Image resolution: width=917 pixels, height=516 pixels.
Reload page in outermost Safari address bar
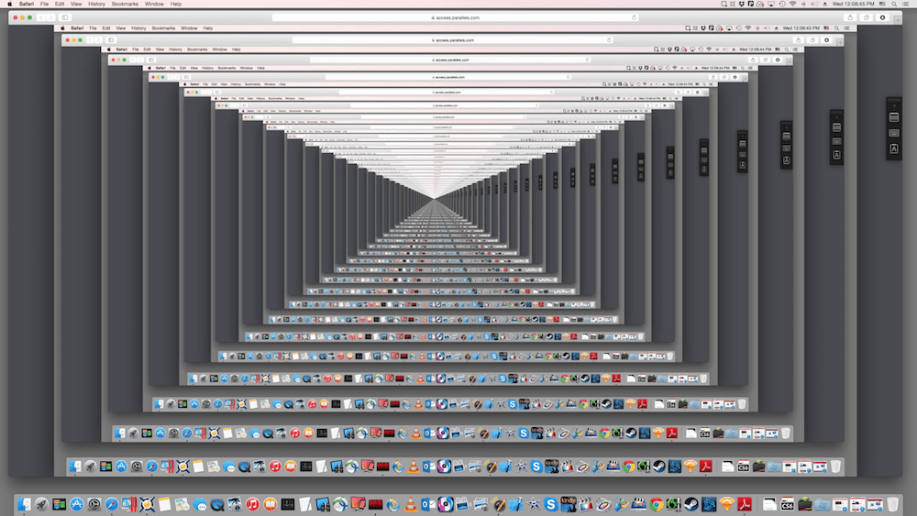(x=634, y=17)
